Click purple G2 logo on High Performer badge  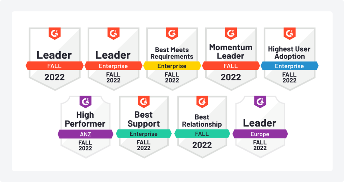[85, 102]
